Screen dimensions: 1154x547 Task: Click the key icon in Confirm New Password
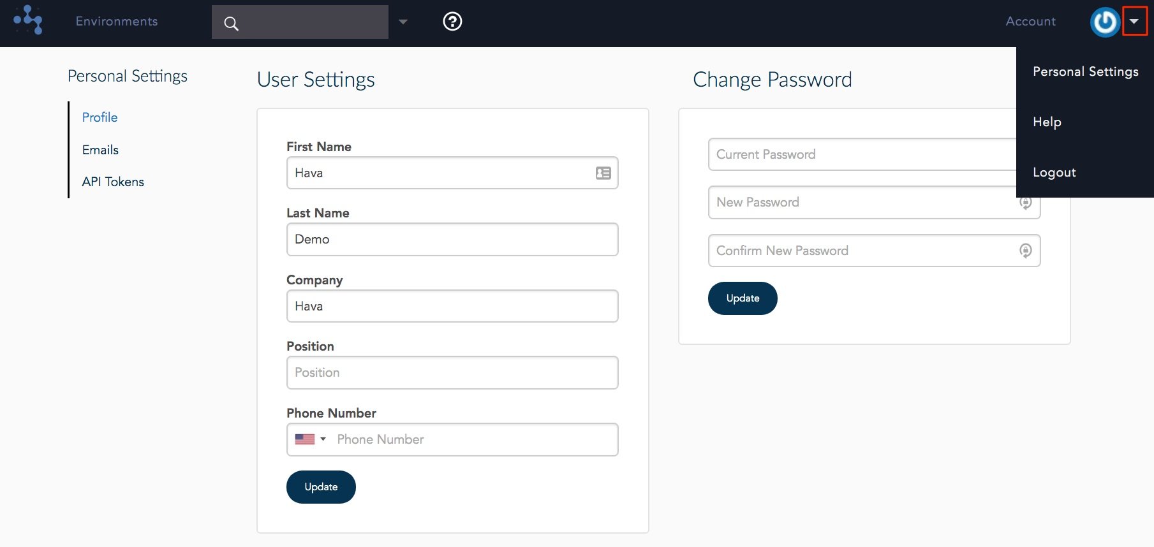click(x=1025, y=251)
